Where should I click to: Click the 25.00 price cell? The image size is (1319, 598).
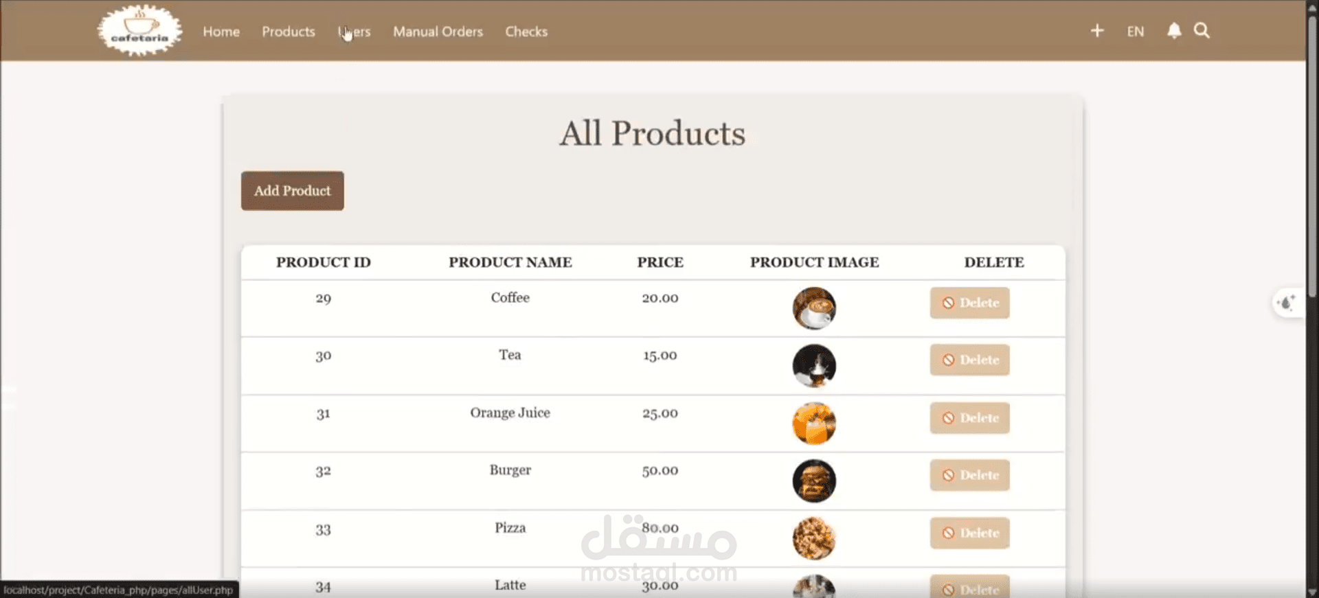point(660,413)
